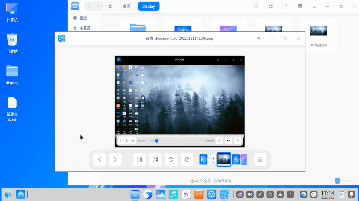Rotate the image clockwise
359x201 pixels.
point(187,159)
